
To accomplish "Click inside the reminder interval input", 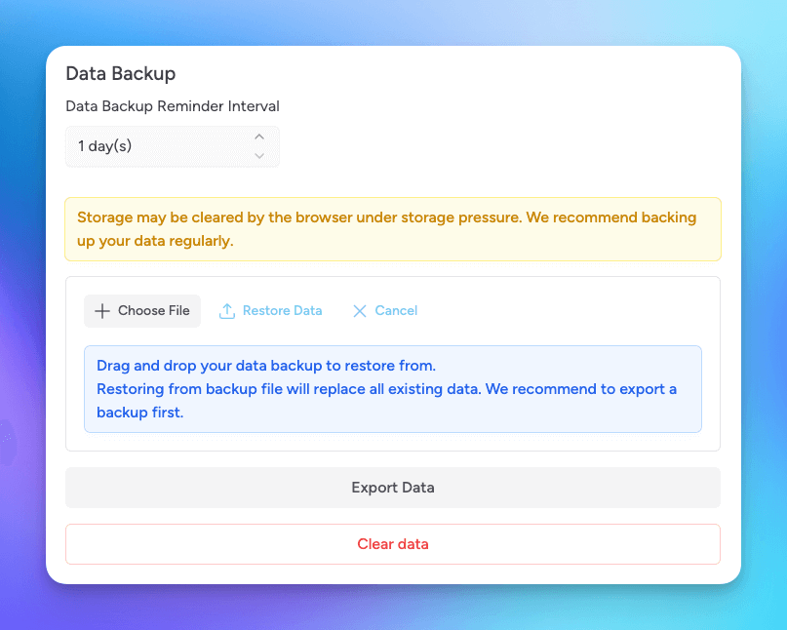I will [x=156, y=145].
